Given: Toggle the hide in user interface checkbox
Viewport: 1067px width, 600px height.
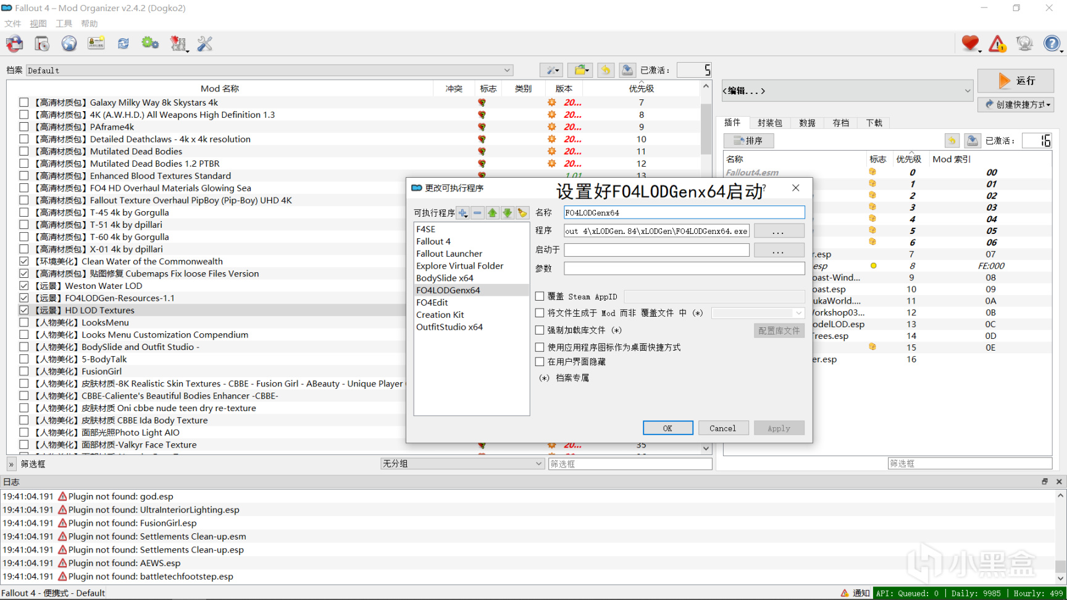Looking at the screenshot, I should 540,362.
